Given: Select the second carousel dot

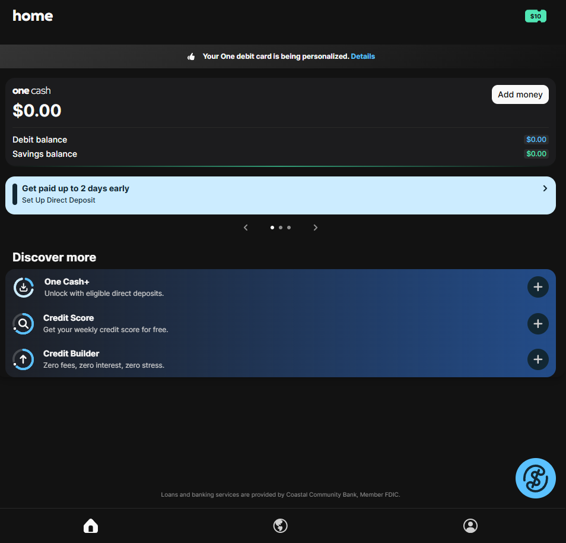Looking at the screenshot, I should [281, 228].
